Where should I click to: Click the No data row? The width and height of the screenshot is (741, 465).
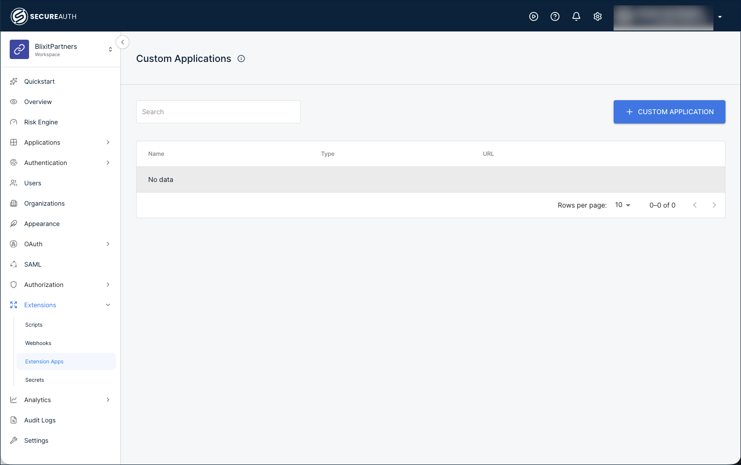point(431,180)
